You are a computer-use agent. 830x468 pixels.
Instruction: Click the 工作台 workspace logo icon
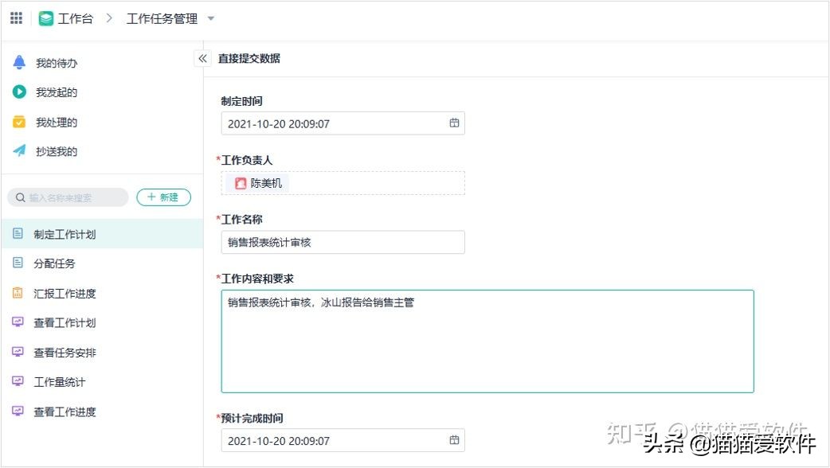pyautogui.click(x=47, y=18)
